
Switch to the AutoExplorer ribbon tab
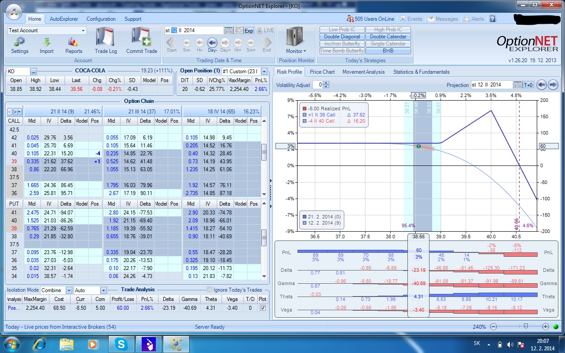64,19
